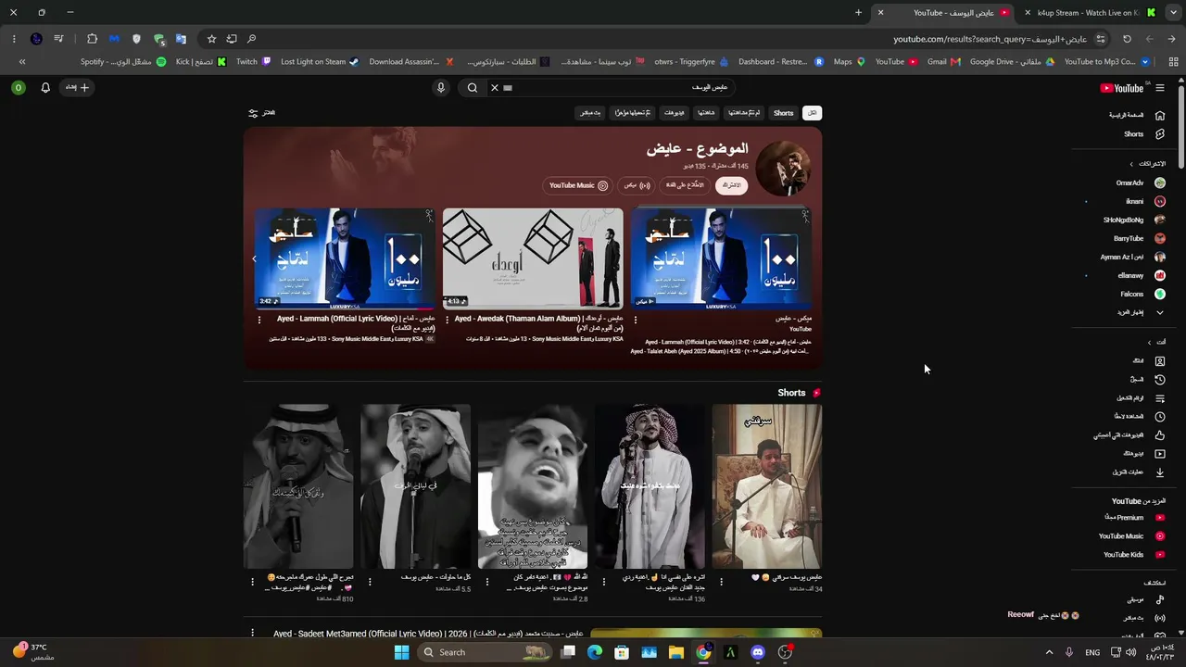1186x667 pixels.
Task: Open YouTube Premium sidebar link
Action: (x=1133, y=518)
